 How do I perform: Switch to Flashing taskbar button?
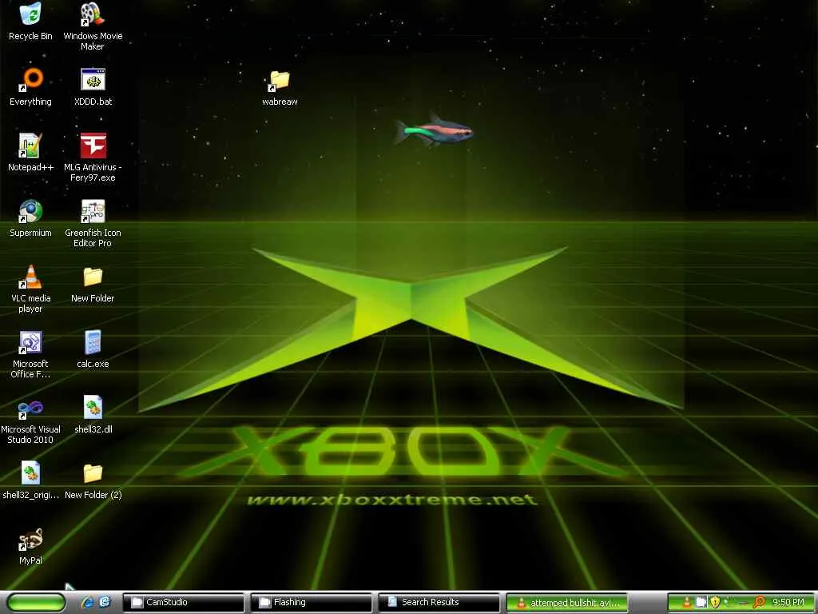click(311, 603)
